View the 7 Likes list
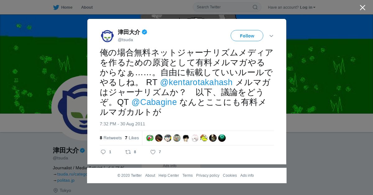 [x=132, y=138]
